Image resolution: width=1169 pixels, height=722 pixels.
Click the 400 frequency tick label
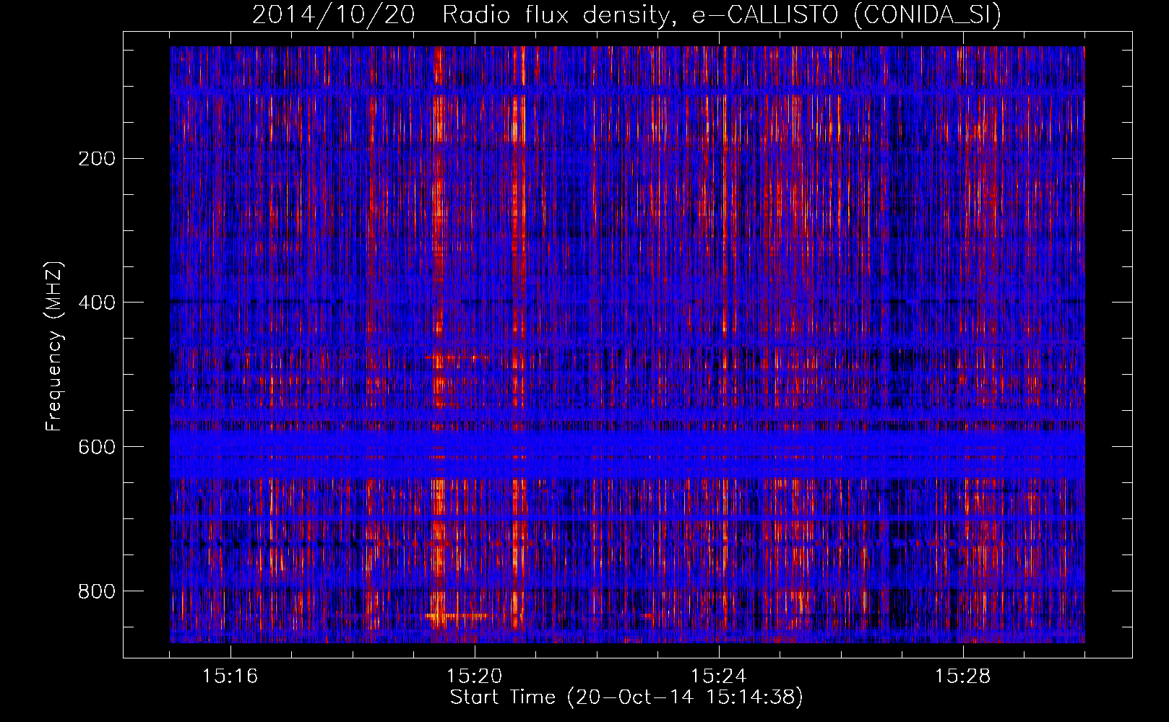(97, 303)
